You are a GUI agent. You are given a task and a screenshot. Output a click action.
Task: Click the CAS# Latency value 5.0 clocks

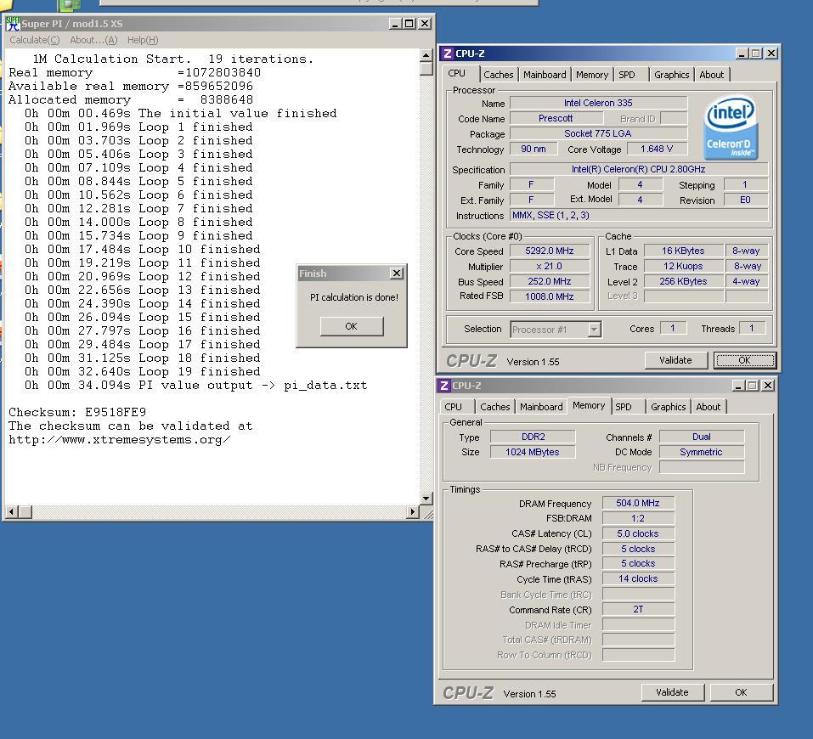(x=638, y=533)
